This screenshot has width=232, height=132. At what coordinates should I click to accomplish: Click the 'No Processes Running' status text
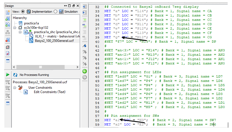pyautogui.click(x=34, y=75)
